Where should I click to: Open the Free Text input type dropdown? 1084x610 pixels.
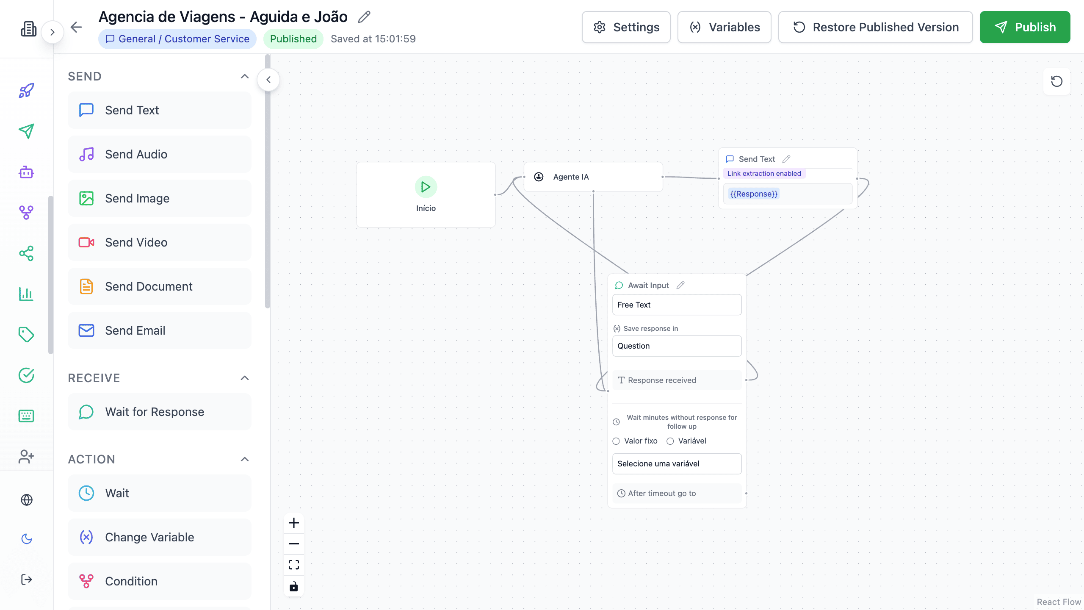tap(676, 305)
